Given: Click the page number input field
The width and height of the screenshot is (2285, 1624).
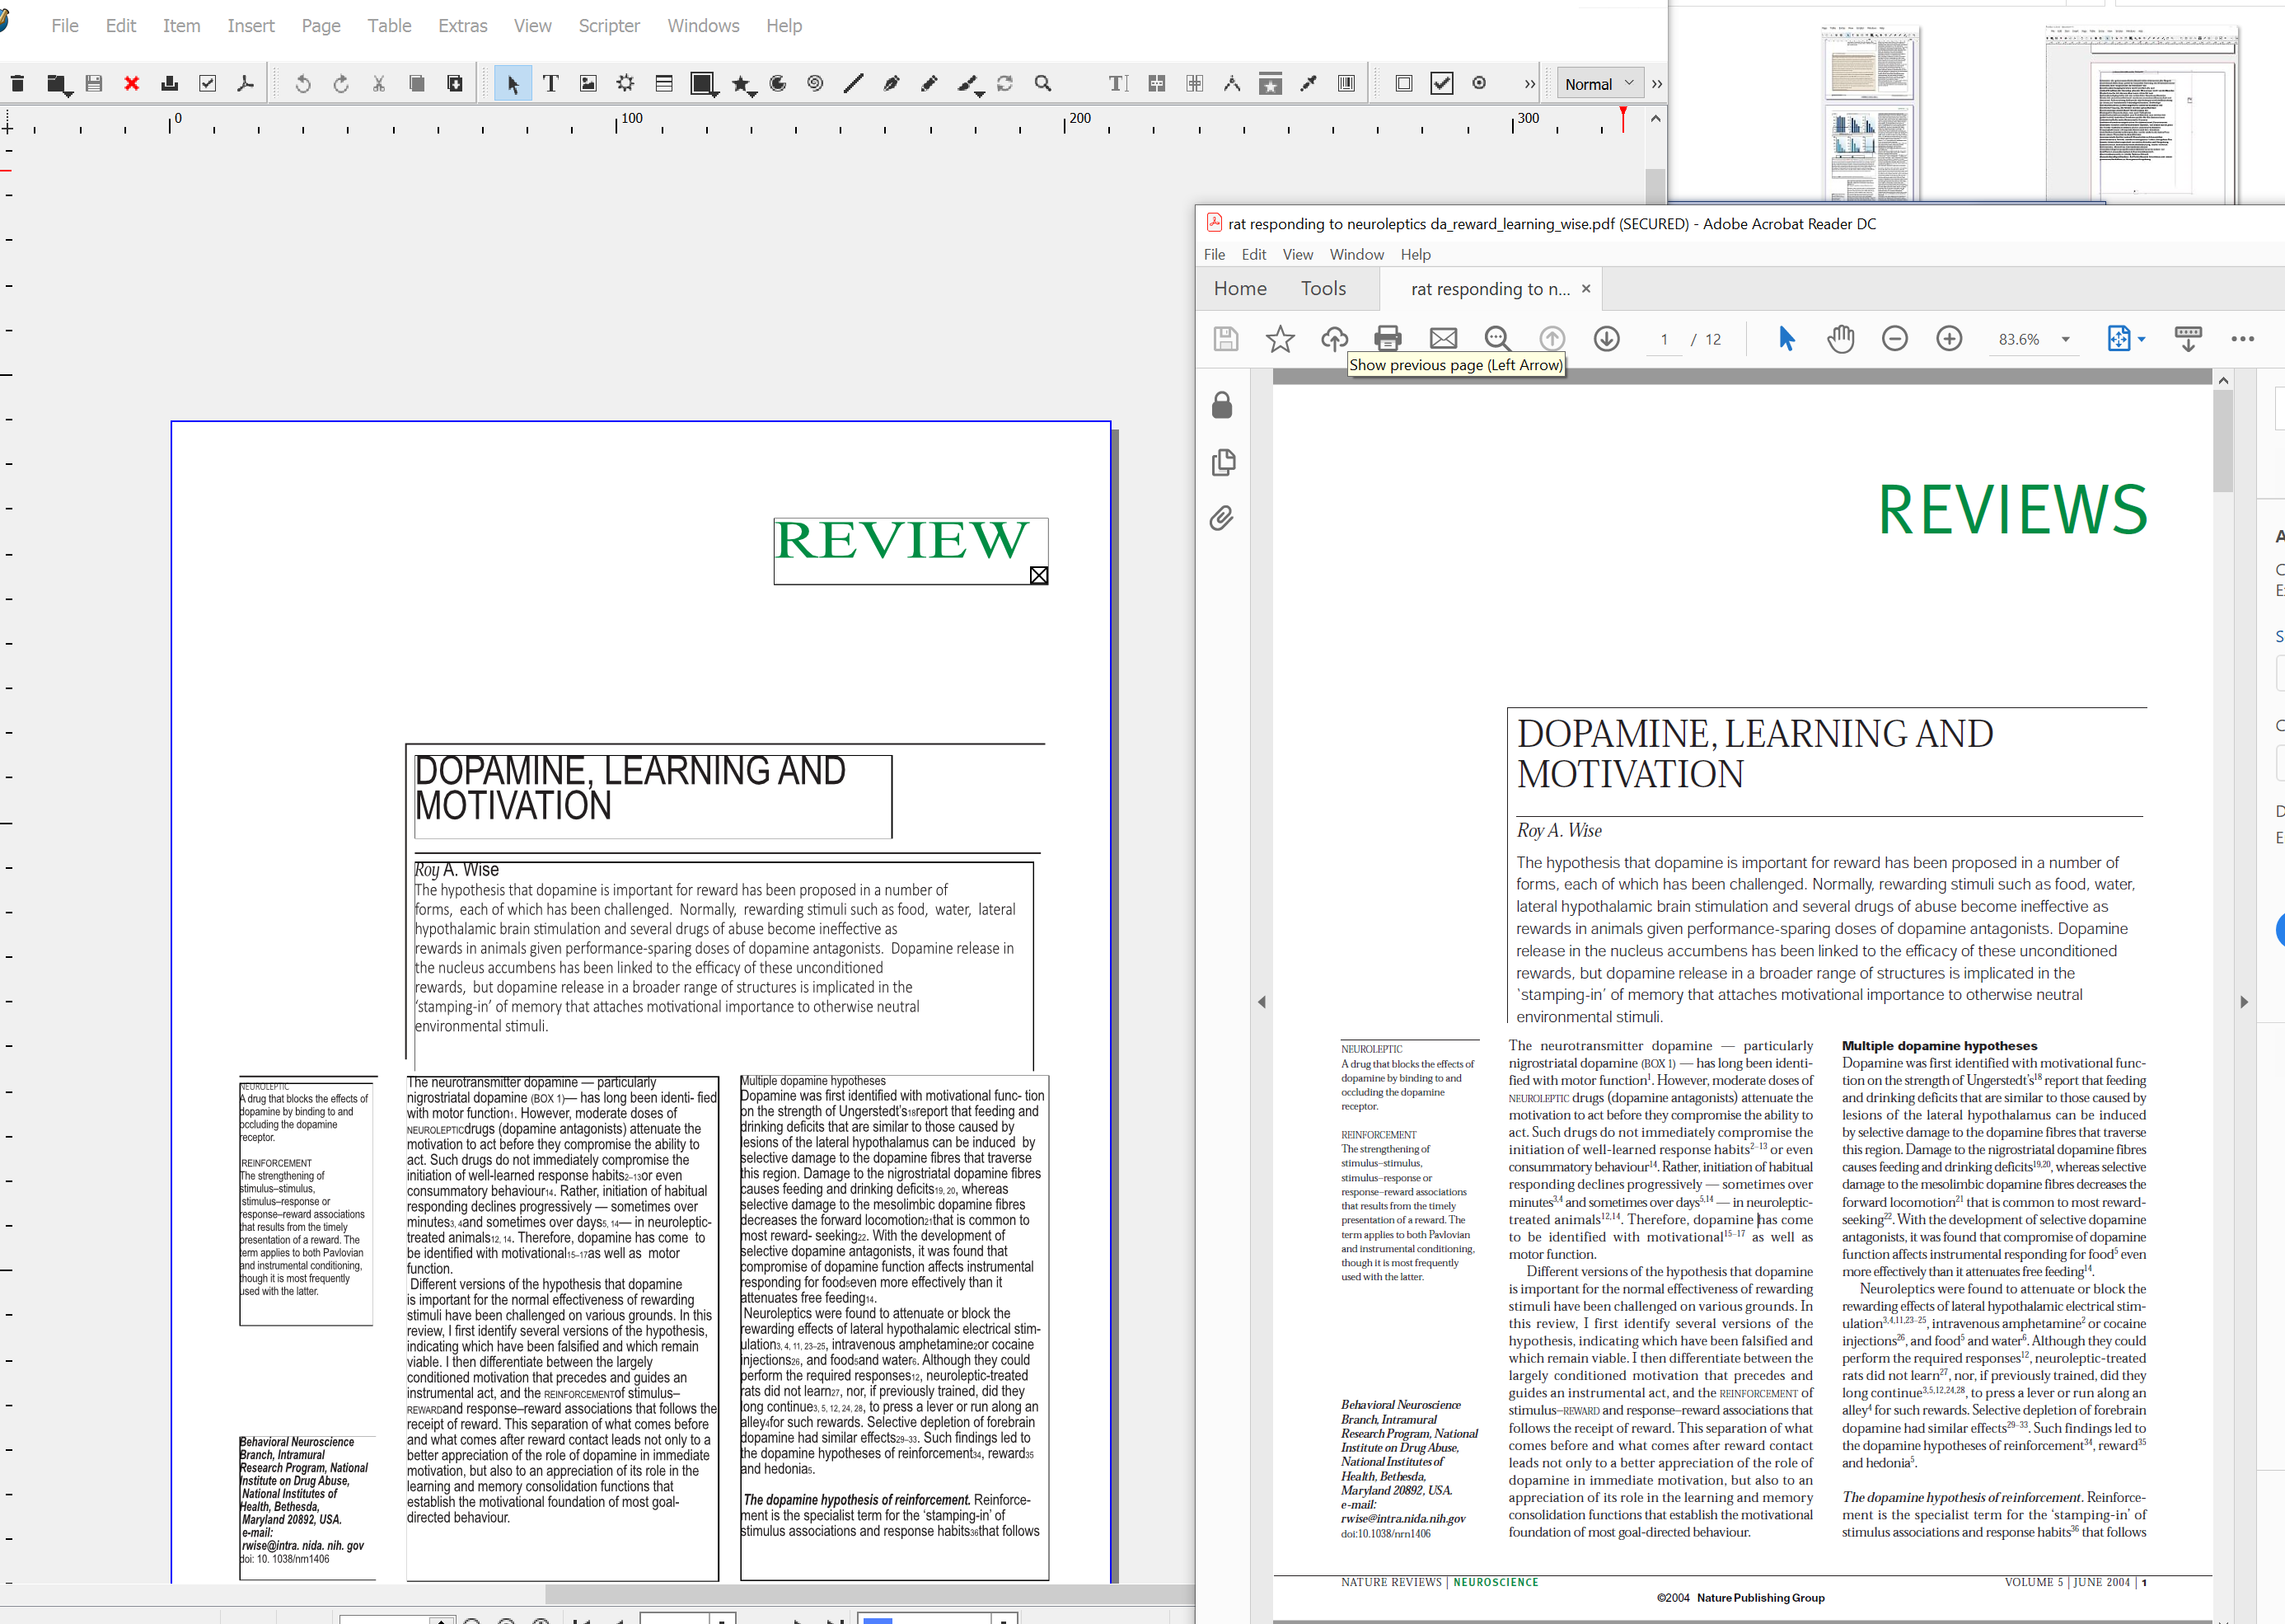Looking at the screenshot, I should (x=1665, y=340).
